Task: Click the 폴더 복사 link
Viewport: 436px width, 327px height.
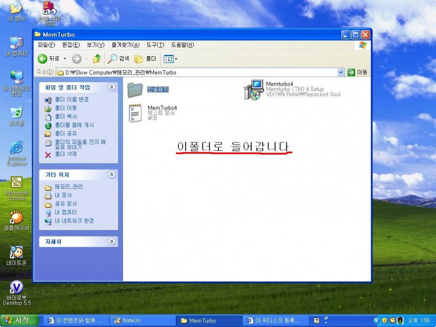Action: pos(65,116)
